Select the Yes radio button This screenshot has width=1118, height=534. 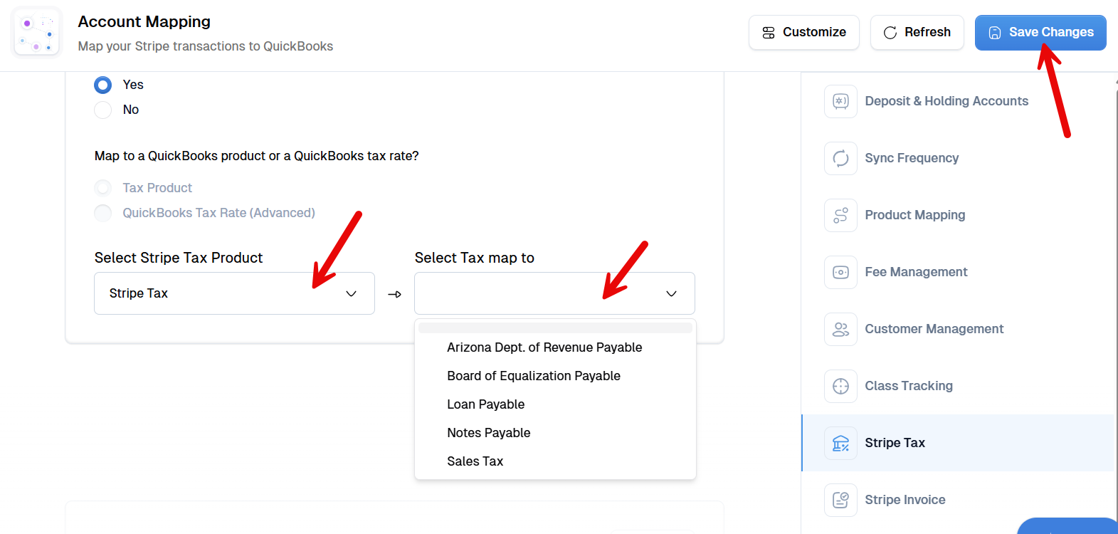(103, 85)
